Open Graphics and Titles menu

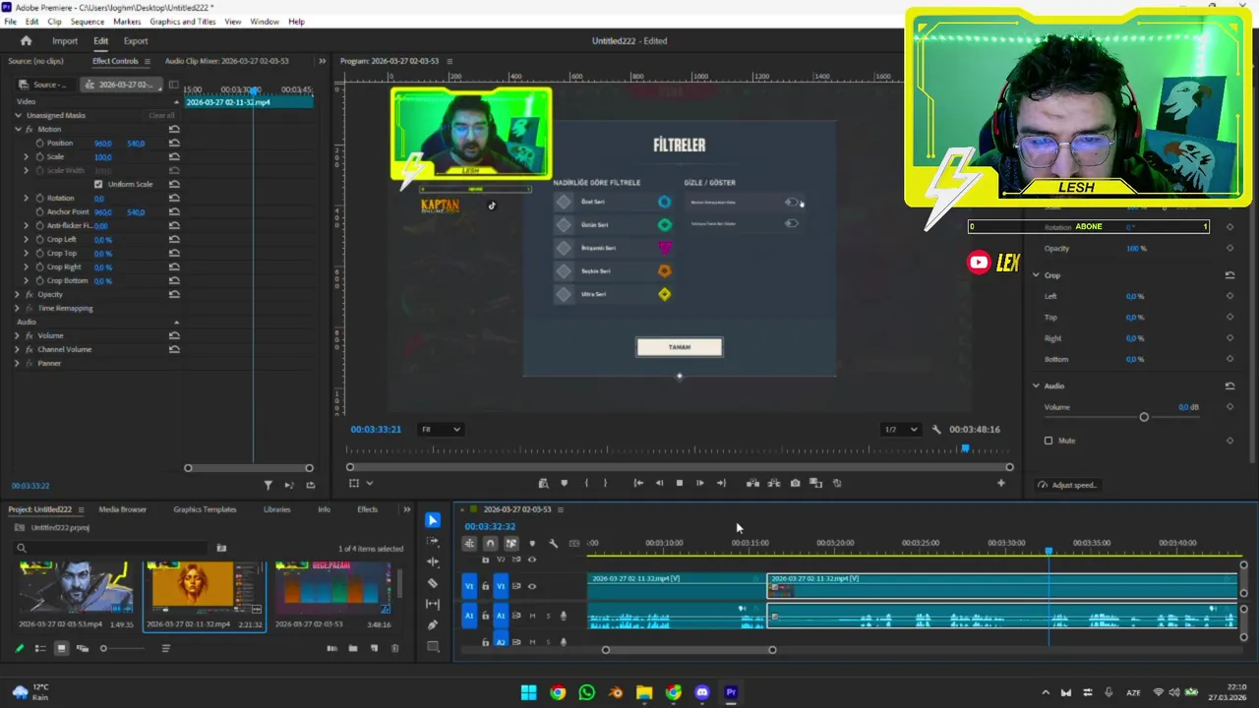183,22
